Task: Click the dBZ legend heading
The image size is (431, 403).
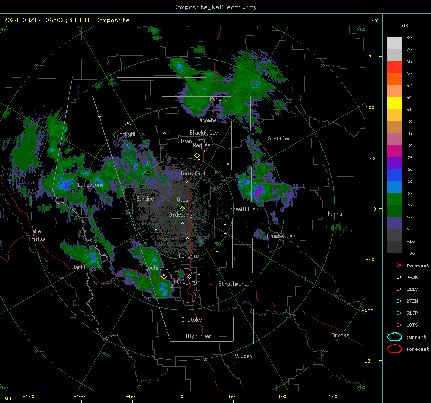Action: click(406, 25)
